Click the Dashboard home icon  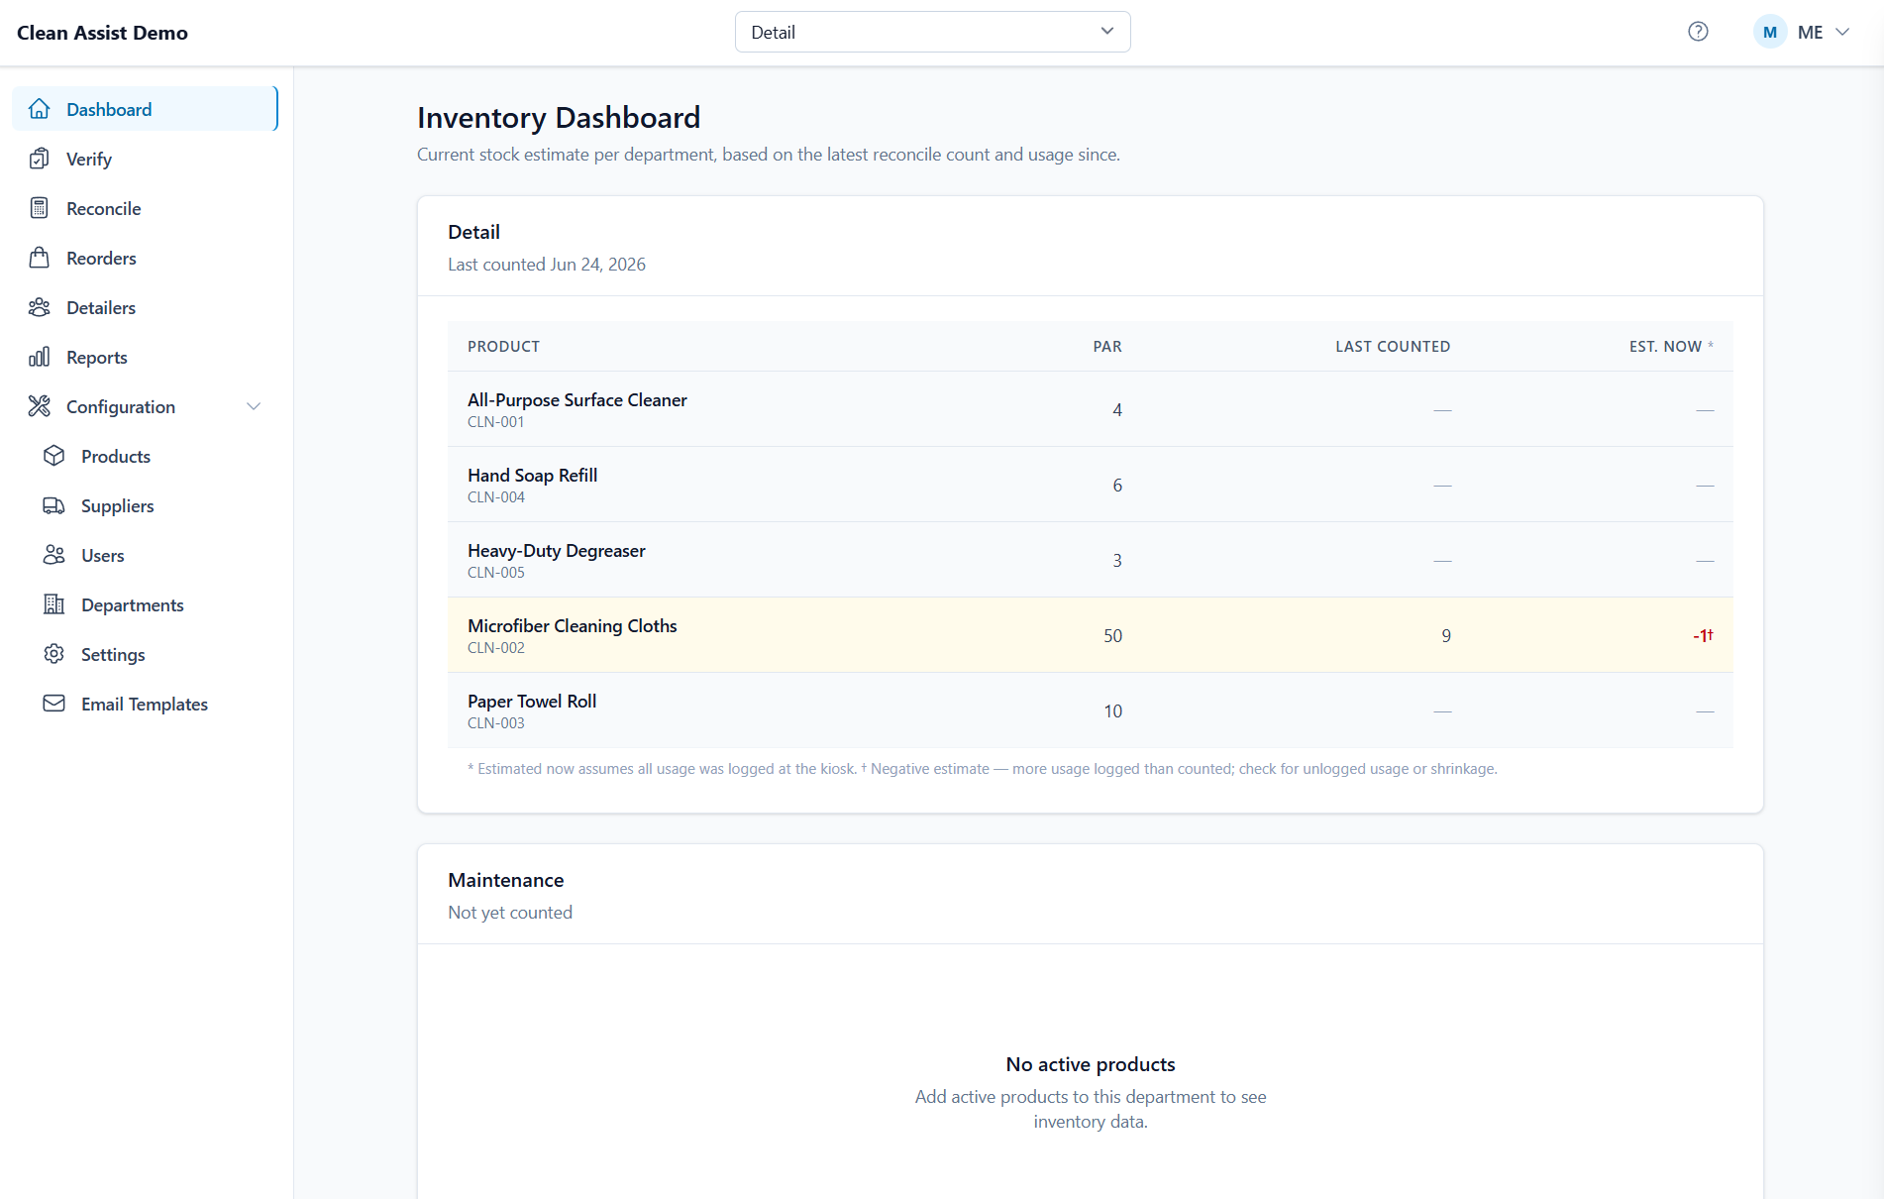tap(40, 109)
